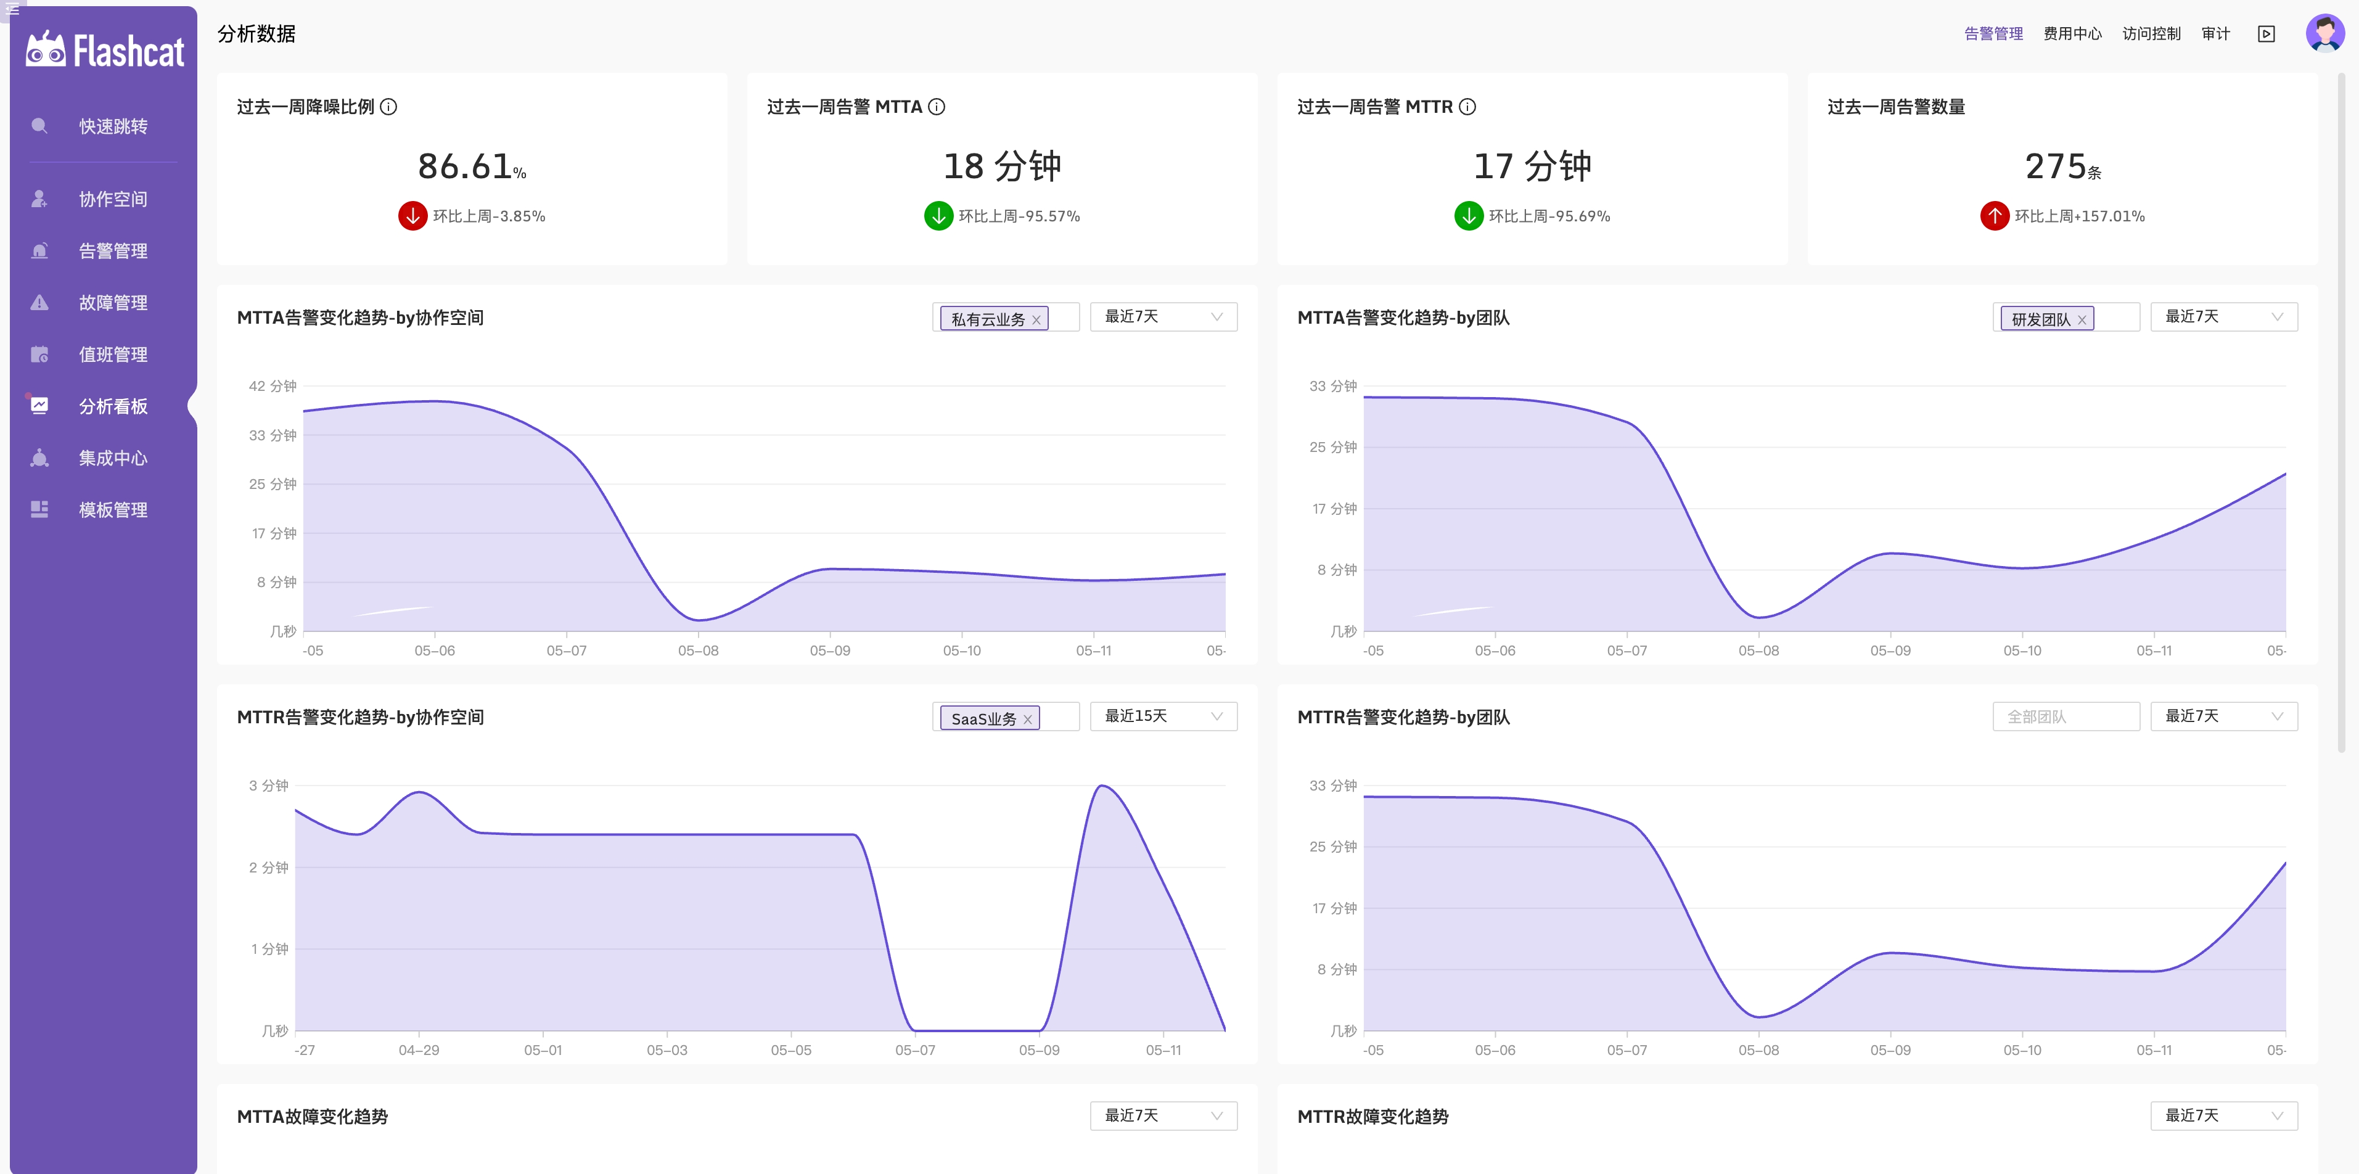Select 值班管理 in sidebar
Viewport: 2359px width, 1174px height.
pyautogui.click(x=113, y=355)
